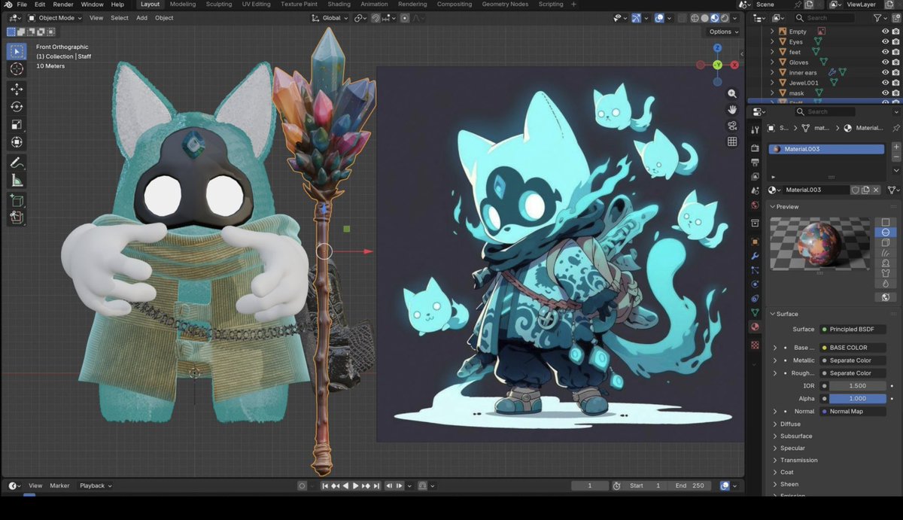Click the play animation button
This screenshot has width=903, height=520.
[x=356, y=485]
